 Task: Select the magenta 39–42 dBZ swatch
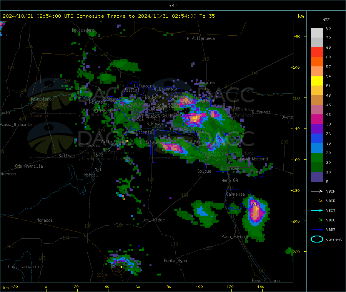tap(317, 119)
